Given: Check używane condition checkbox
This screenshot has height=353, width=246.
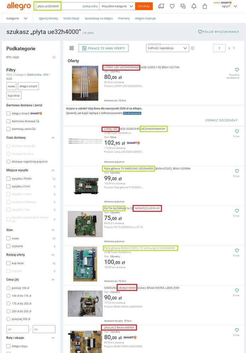Looking at the screenshot, I should coord(8,246).
